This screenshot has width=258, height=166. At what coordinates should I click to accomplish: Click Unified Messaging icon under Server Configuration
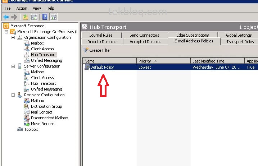point(27,89)
